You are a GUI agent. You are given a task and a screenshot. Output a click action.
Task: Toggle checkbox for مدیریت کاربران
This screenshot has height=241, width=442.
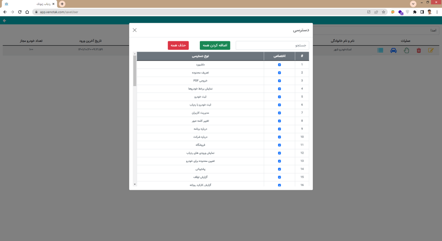click(279, 113)
